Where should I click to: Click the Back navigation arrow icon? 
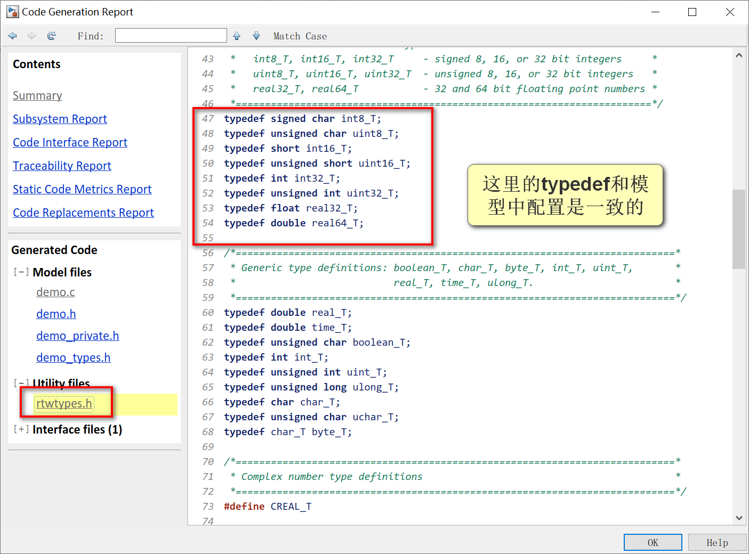pos(13,36)
